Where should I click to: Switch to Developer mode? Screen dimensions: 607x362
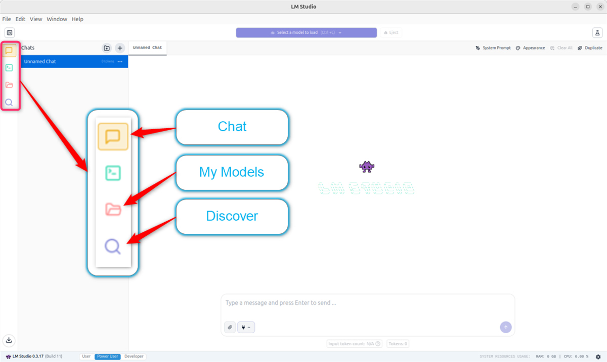pos(134,356)
